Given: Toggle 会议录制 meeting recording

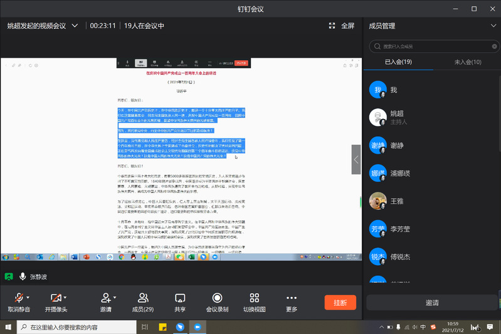Looking at the screenshot, I should coord(217,298).
